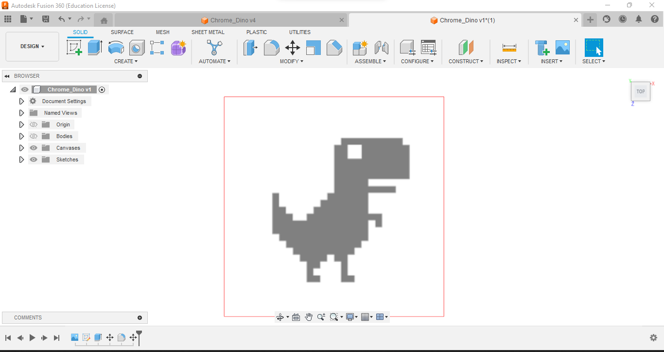The height and width of the screenshot is (352, 664).
Task: Select the Configure model icon
Action: click(407, 48)
